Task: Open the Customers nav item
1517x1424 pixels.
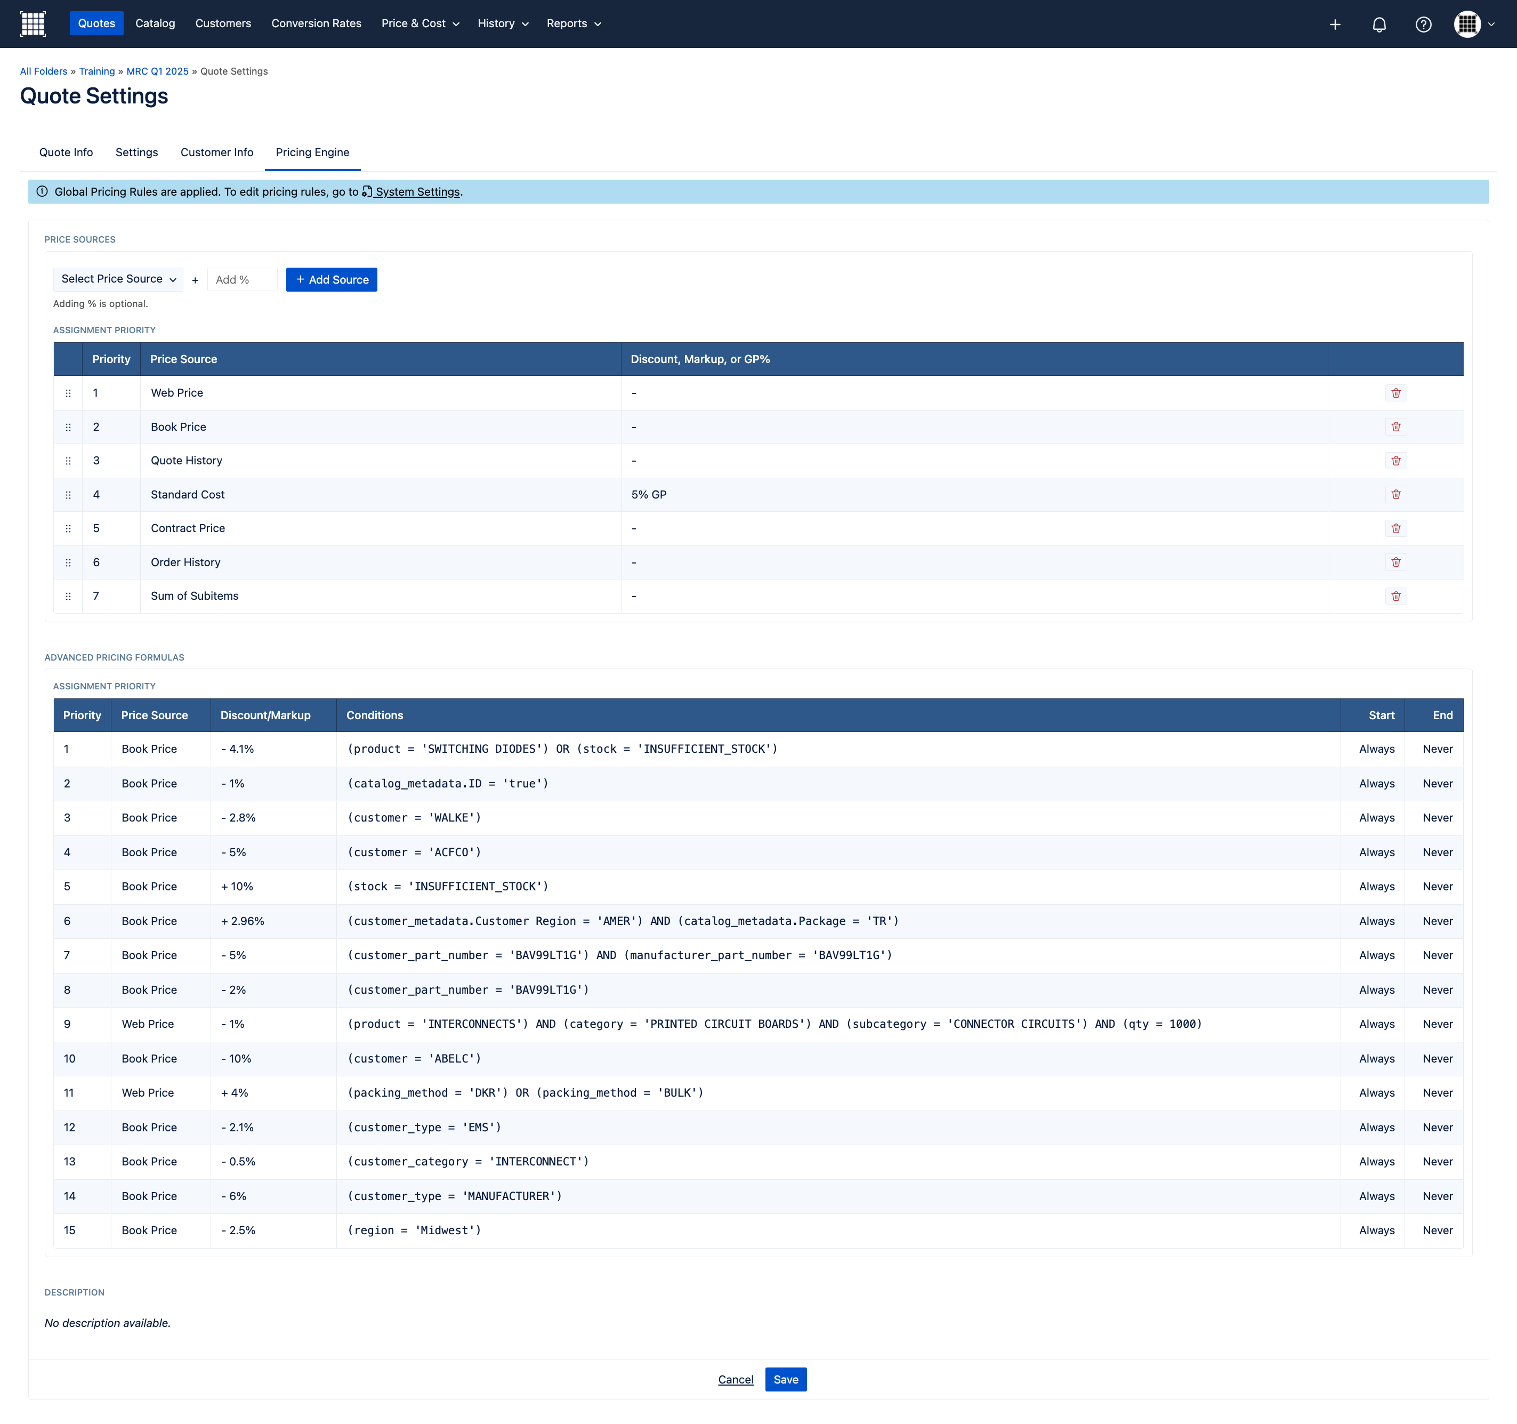Action: click(223, 23)
